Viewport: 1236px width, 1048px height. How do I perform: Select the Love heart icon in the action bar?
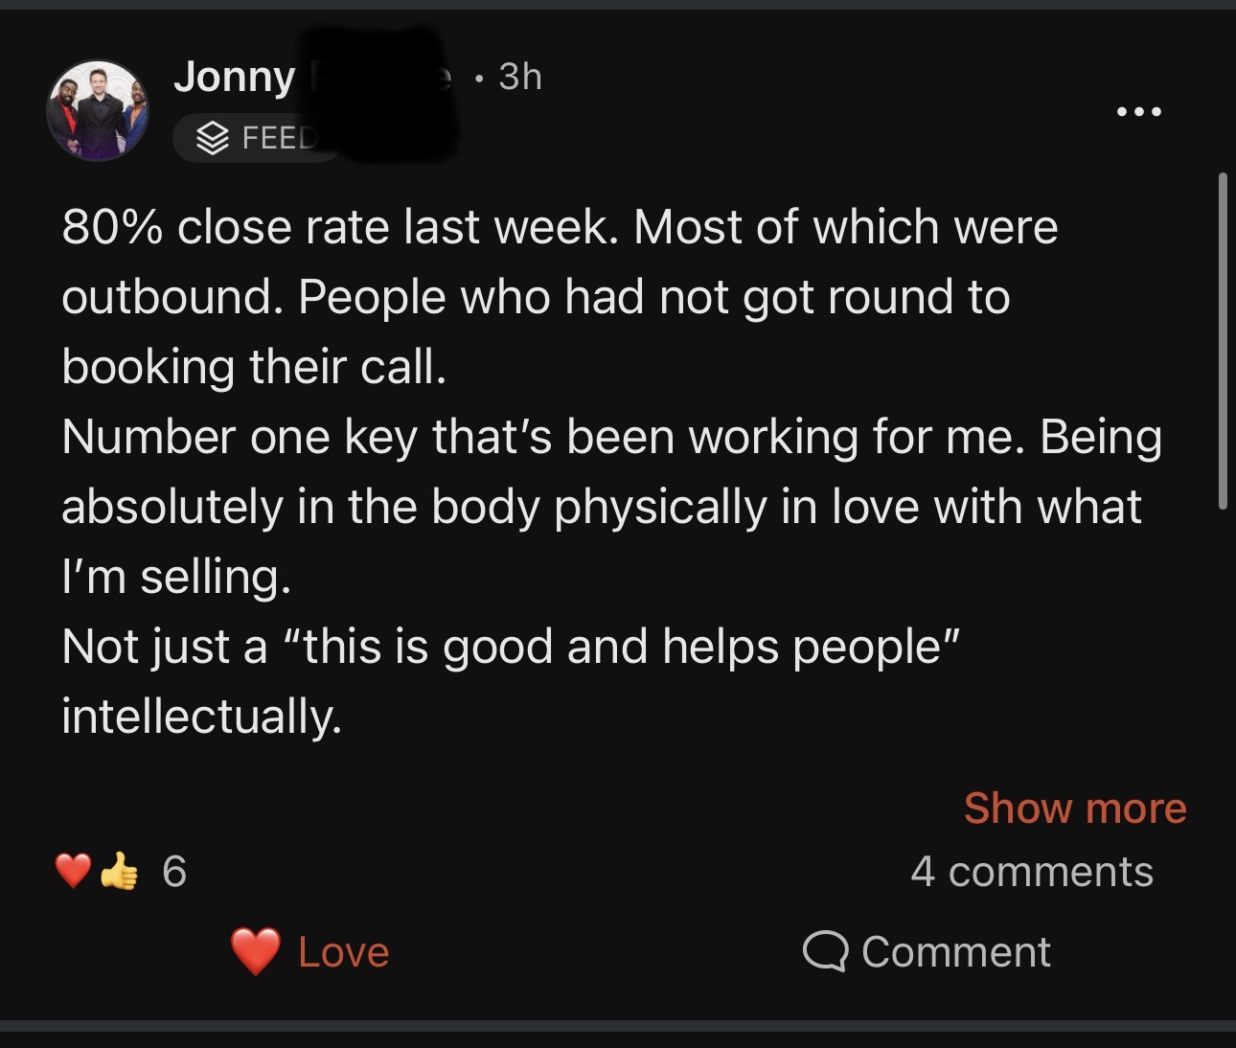point(253,951)
